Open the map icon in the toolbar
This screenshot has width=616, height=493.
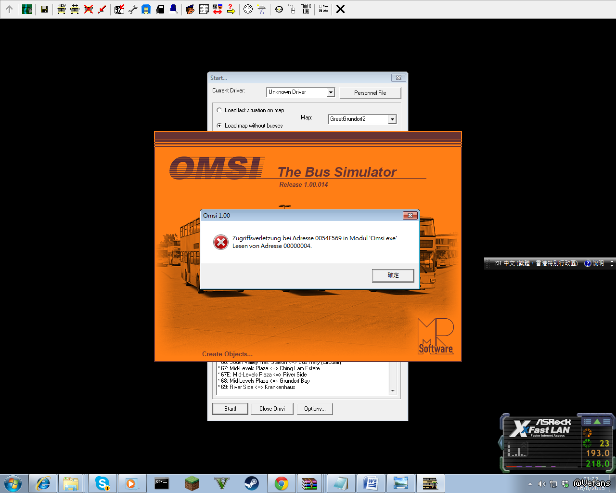pos(27,9)
